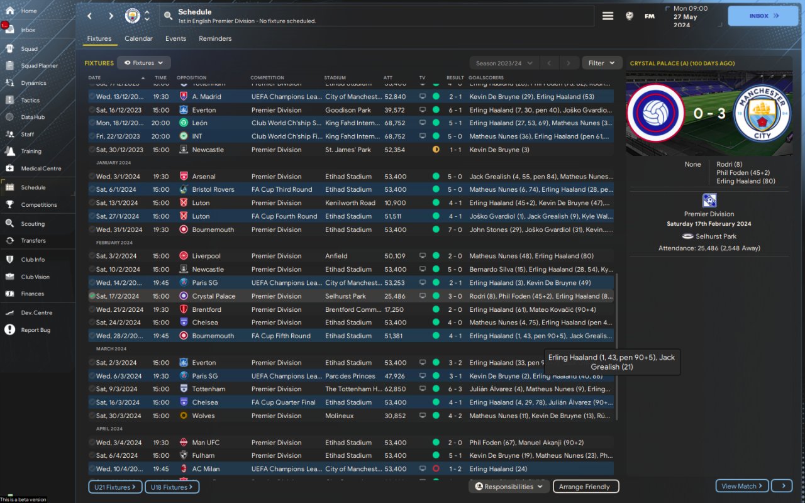This screenshot has height=503, width=805.
Task: Open the Filter dropdown
Action: 602,63
